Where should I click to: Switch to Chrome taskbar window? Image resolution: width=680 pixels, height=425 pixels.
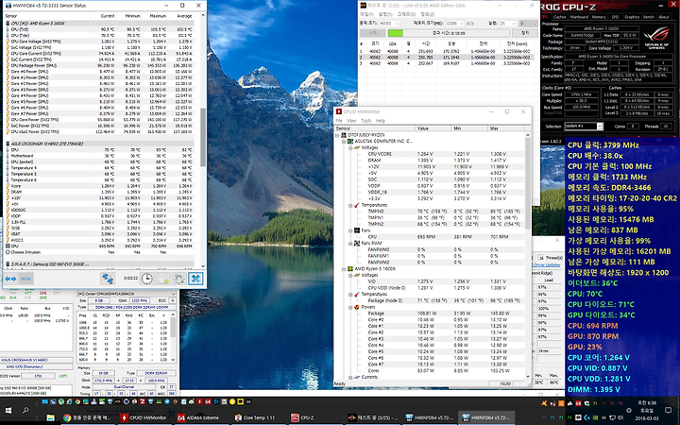(87, 418)
